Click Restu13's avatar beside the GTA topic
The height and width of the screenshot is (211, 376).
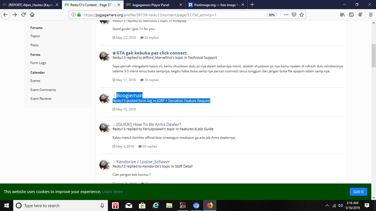tap(105, 56)
